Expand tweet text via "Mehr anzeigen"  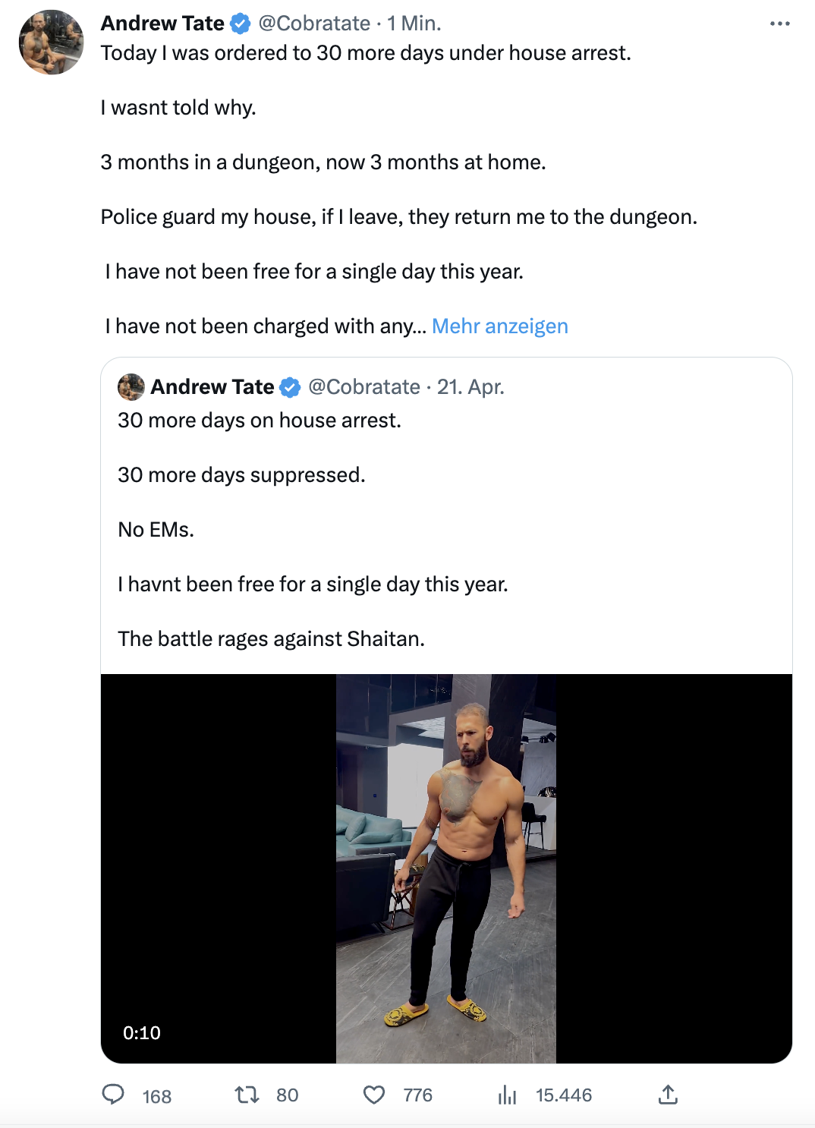[499, 326]
